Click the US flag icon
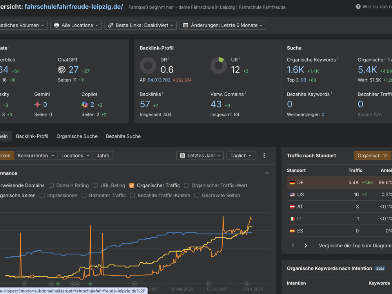This screenshot has width=392, height=294. pos(292,194)
